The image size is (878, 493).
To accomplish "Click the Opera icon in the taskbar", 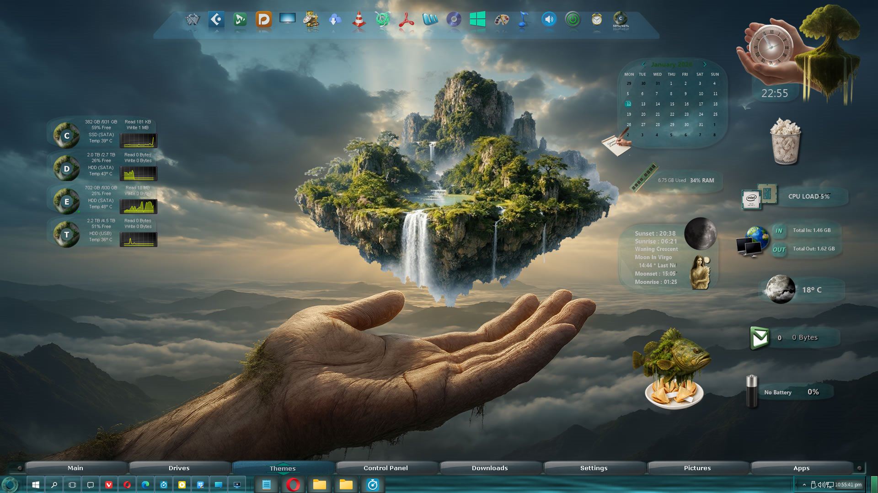I will [x=293, y=485].
